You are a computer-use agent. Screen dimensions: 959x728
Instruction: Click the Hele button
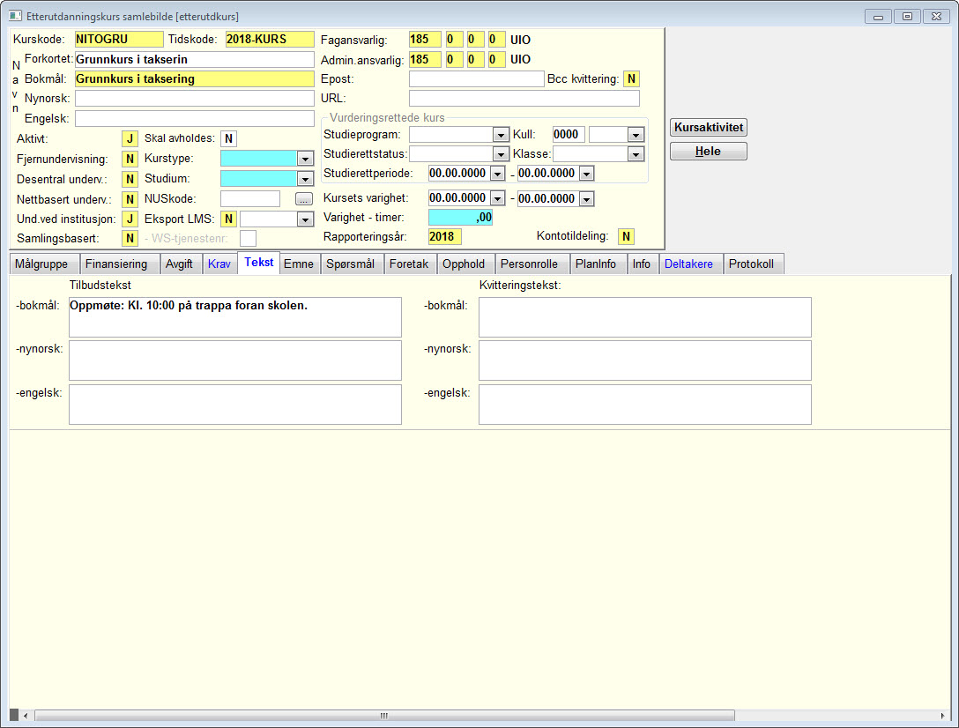(x=709, y=151)
